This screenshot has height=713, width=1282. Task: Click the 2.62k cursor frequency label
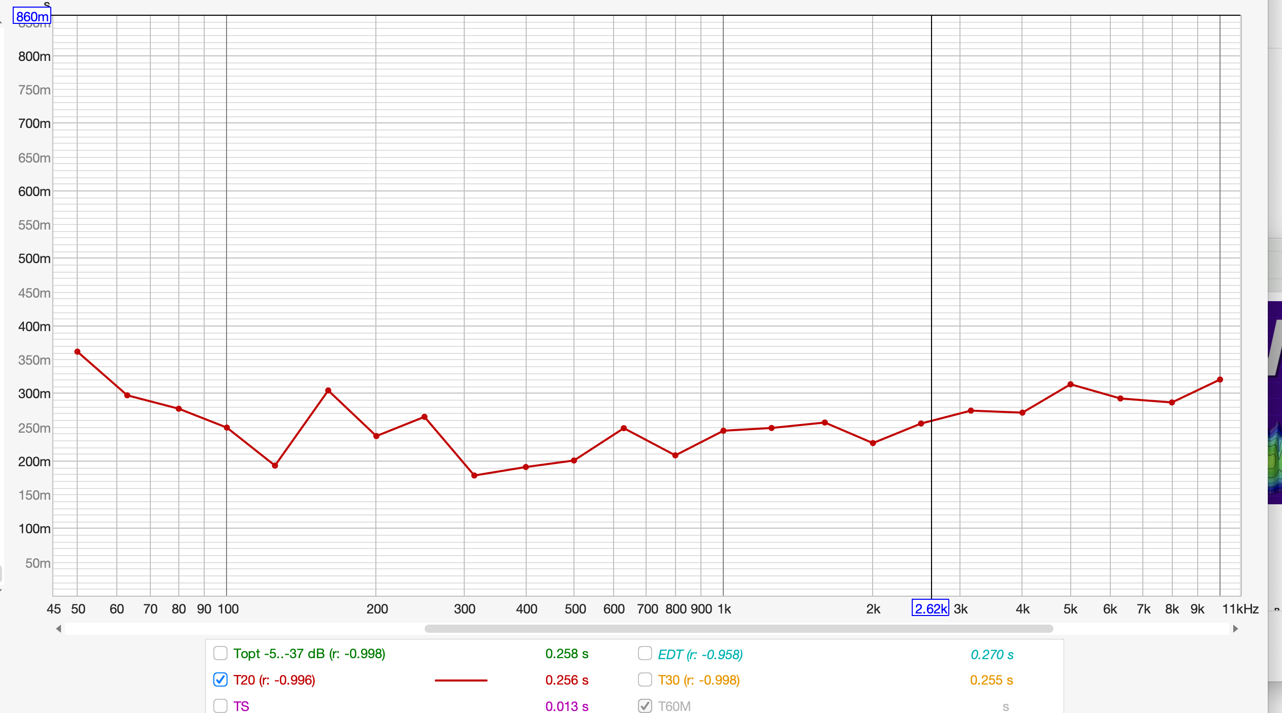tap(930, 608)
